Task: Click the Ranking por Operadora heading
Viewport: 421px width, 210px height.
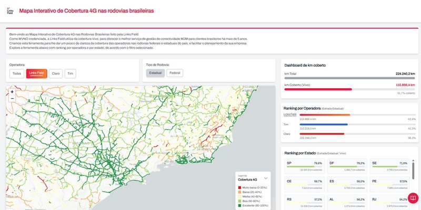Action: coord(302,108)
